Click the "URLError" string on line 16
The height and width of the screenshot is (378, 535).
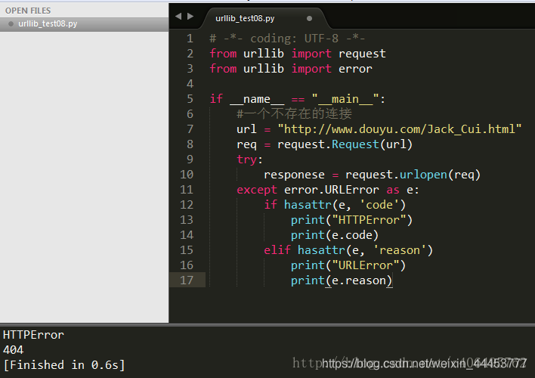click(365, 265)
